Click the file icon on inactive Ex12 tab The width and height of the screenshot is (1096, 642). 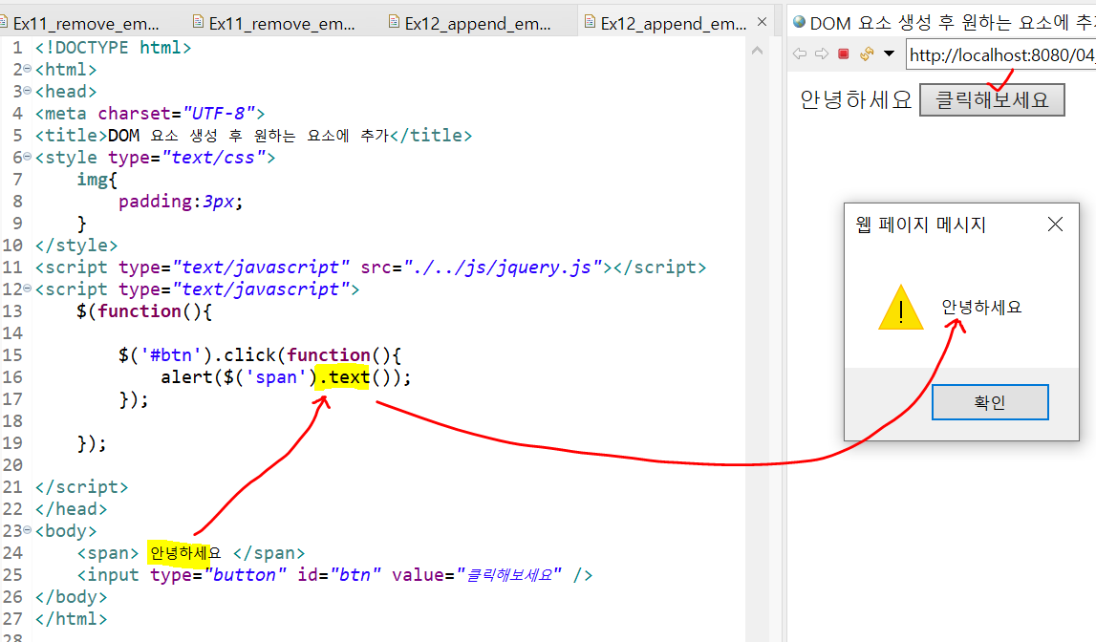(394, 22)
